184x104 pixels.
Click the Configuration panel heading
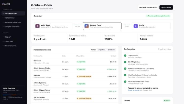(x=129, y=49)
